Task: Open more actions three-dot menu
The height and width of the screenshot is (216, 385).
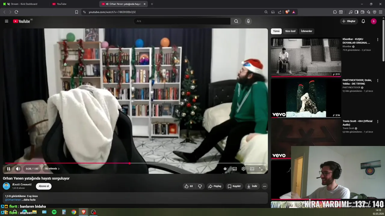Action: tap(265, 186)
